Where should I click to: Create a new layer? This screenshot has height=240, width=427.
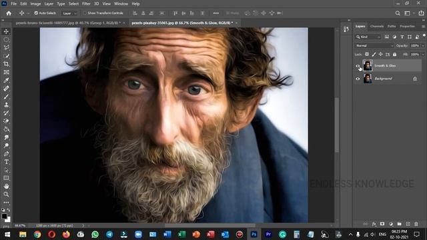(x=408, y=224)
